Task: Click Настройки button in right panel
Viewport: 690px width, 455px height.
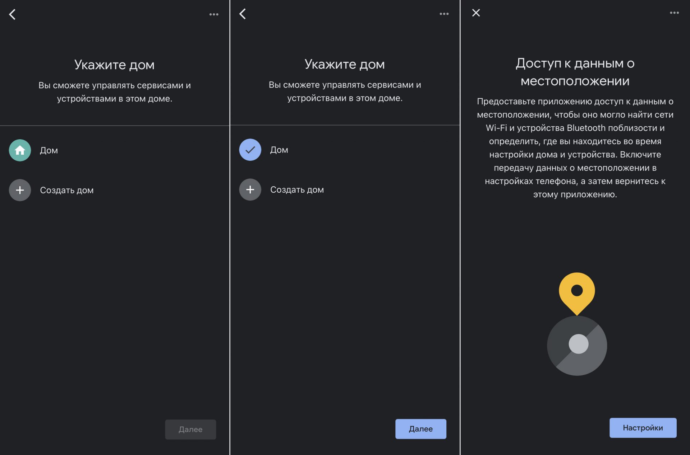Action: point(643,428)
